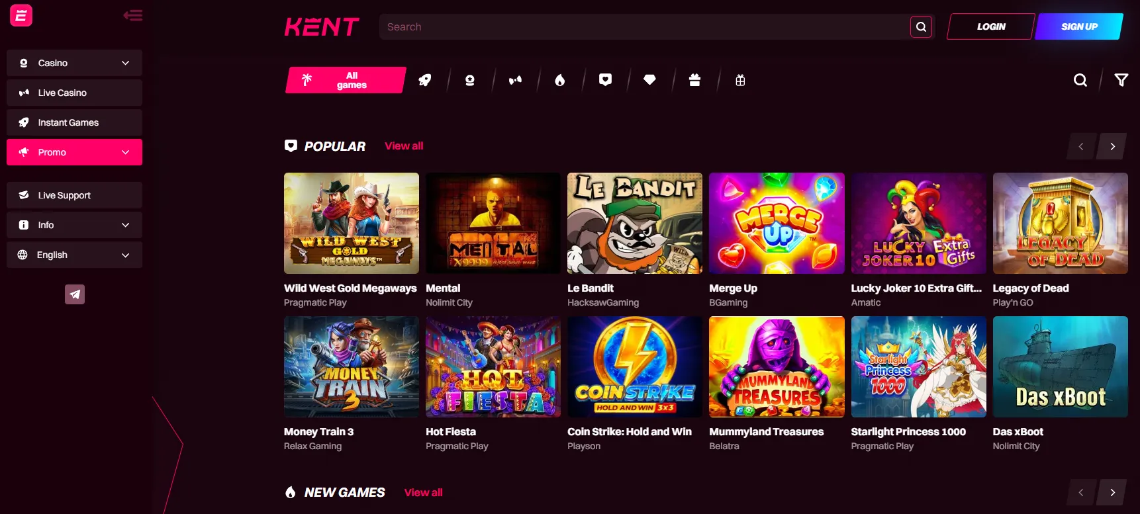The height and width of the screenshot is (514, 1140).
Task: Select the heart badge popular category icon
Action: pyautogui.click(x=605, y=80)
